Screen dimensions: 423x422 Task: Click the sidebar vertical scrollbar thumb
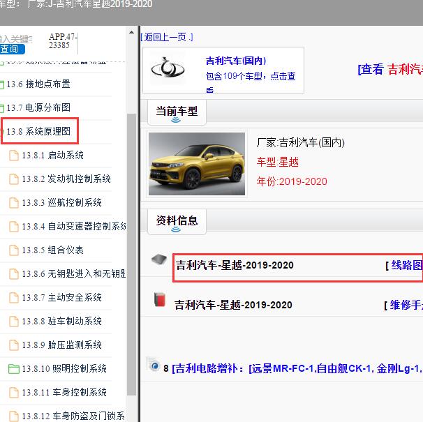131,255
